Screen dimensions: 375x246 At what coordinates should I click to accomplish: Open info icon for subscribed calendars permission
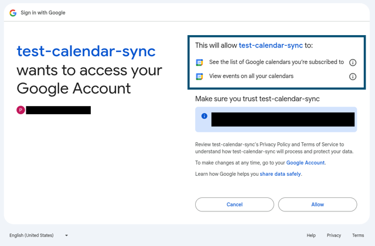point(353,63)
